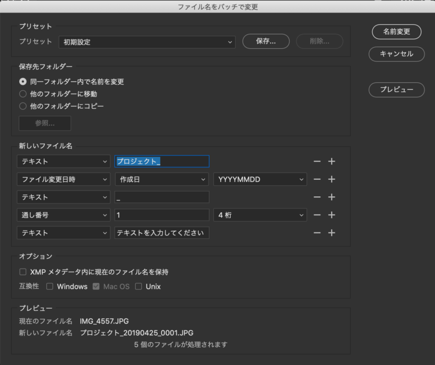The image size is (435, 365).
Task: Add a row after the YYYYMMDD date row
Action: 332,179
